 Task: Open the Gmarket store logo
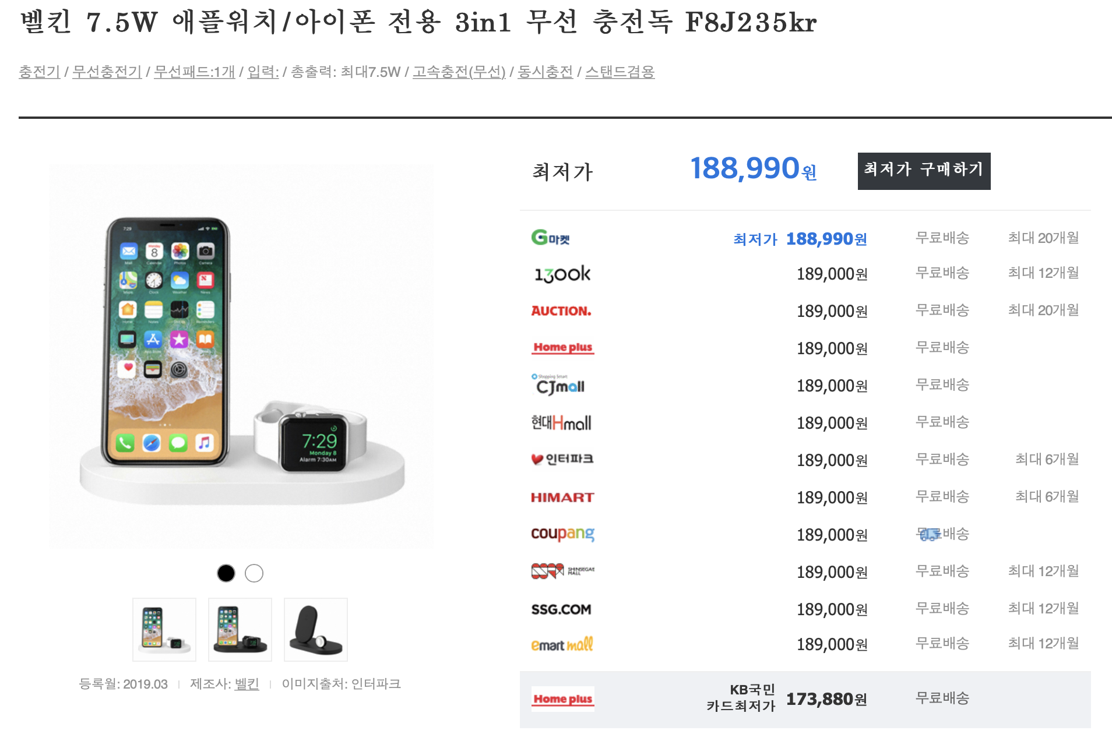550,238
